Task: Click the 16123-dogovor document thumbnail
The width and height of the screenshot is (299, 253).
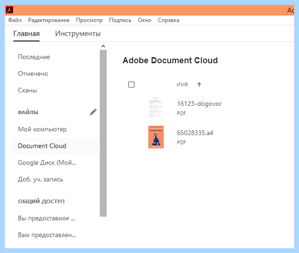Action: pyautogui.click(x=156, y=107)
